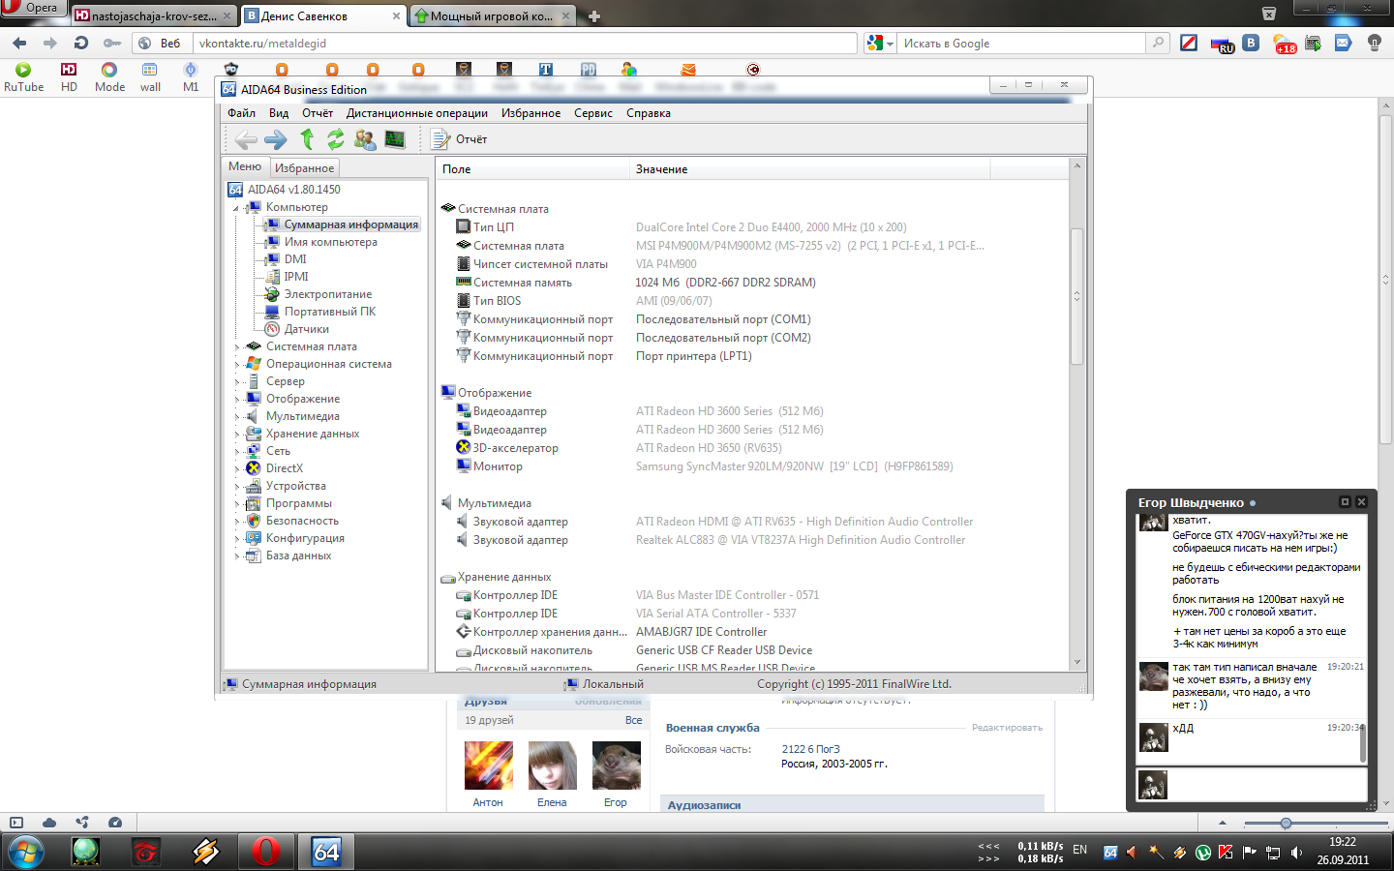Screen dimensions: 1394x871
Task: Open the Google search engine dropdown
Action: (x=880, y=44)
